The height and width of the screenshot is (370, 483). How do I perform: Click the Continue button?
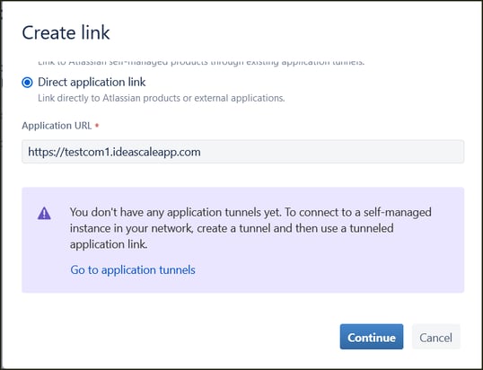pos(372,337)
